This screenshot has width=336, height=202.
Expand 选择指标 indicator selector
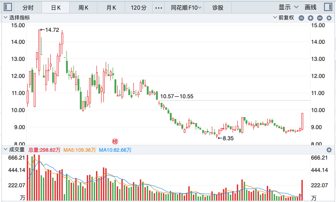point(17,18)
